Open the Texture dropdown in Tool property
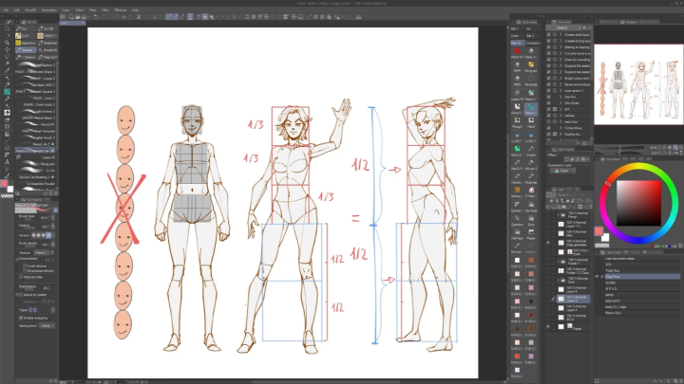This screenshot has height=384, width=684. [42, 253]
